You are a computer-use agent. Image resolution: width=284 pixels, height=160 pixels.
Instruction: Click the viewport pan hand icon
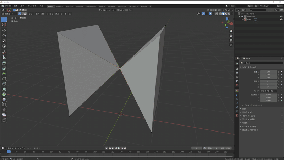coord(231,36)
